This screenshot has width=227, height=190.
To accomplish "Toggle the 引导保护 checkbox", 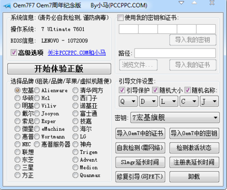I will click(122, 90).
